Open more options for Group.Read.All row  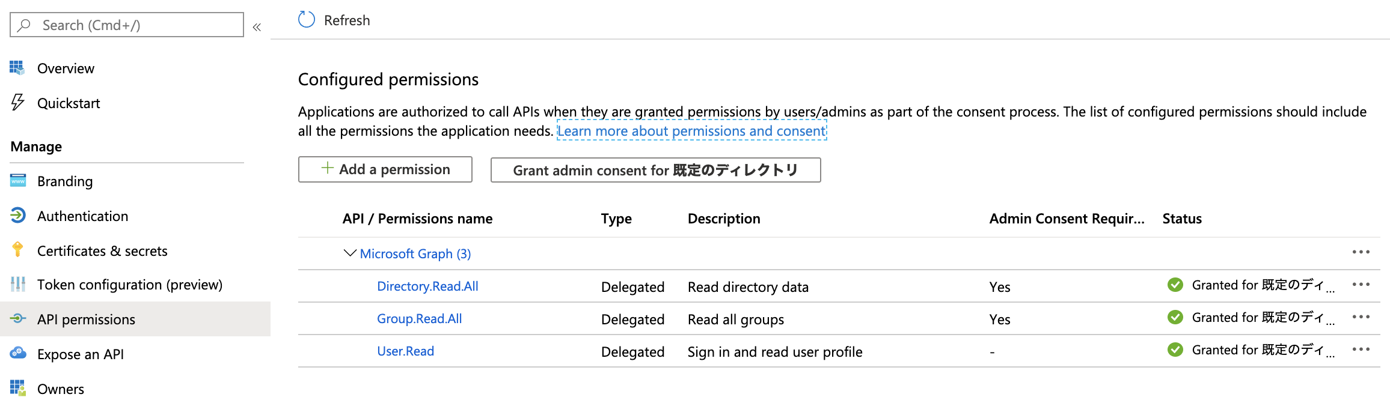pos(1361,317)
